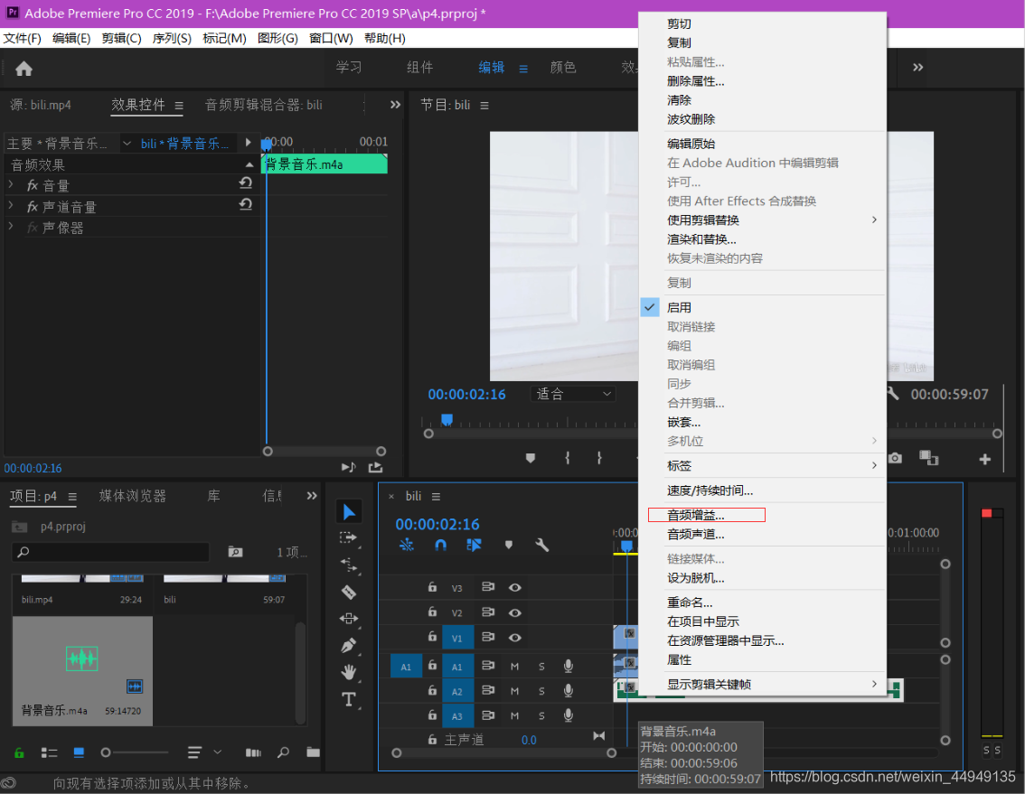Screen dimensions: 1025x794
Task: Open the 文件(F) menu
Action: (x=22, y=38)
